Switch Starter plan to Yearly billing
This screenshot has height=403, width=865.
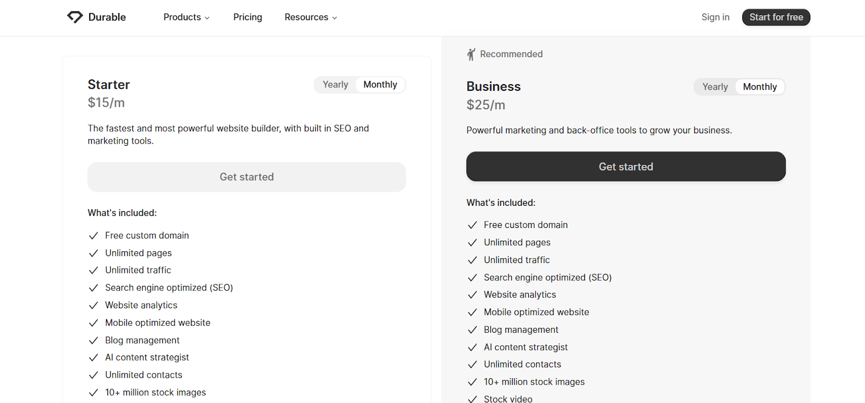point(335,85)
